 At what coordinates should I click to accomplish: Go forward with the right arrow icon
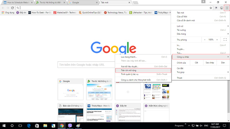[x=8, y=8]
